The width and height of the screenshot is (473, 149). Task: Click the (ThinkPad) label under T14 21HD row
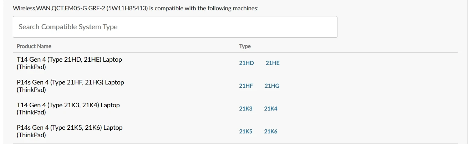point(31,67)
